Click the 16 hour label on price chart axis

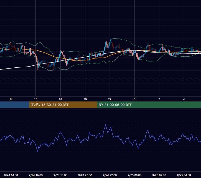click(x=36, y=99)
